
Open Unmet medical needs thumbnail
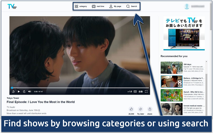[x=172, y=109]
